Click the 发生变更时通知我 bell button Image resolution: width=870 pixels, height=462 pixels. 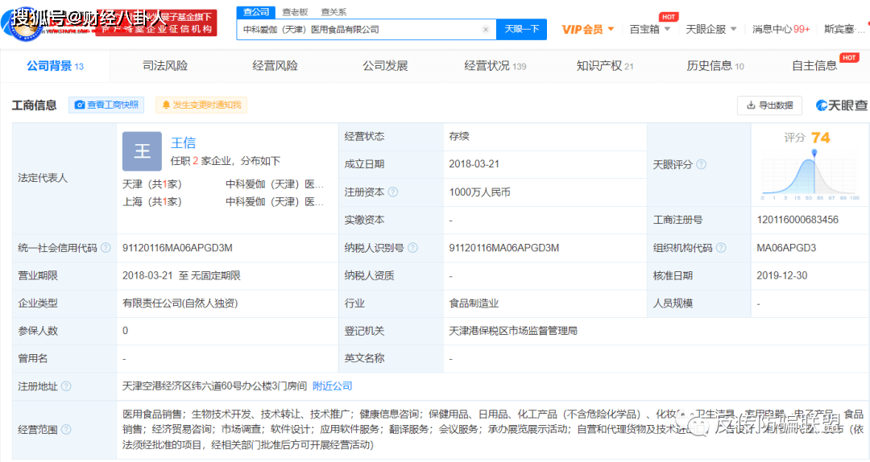click(x=201, y=105)
